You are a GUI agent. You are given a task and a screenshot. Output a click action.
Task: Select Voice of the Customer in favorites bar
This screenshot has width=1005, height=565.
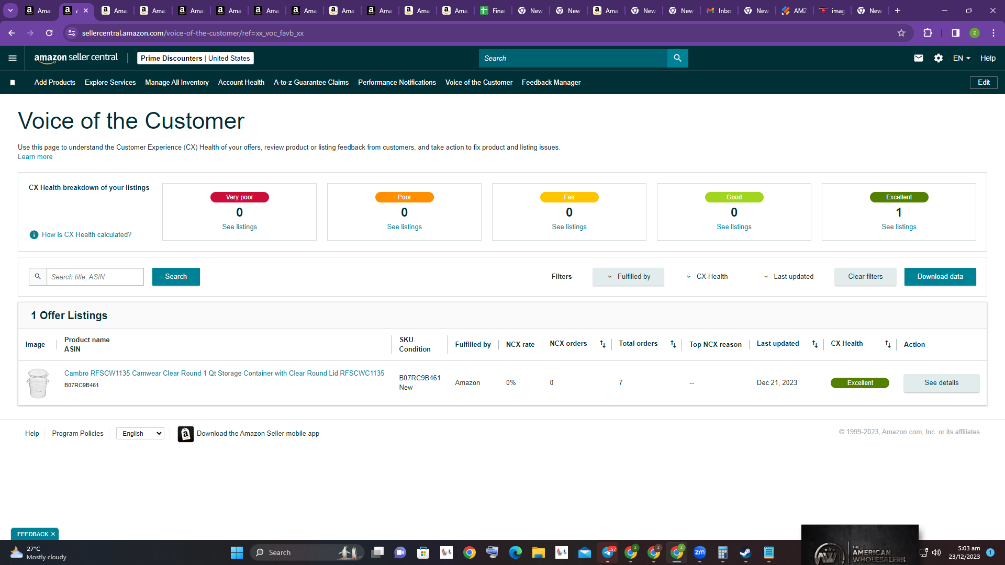(x=479, y=83)
